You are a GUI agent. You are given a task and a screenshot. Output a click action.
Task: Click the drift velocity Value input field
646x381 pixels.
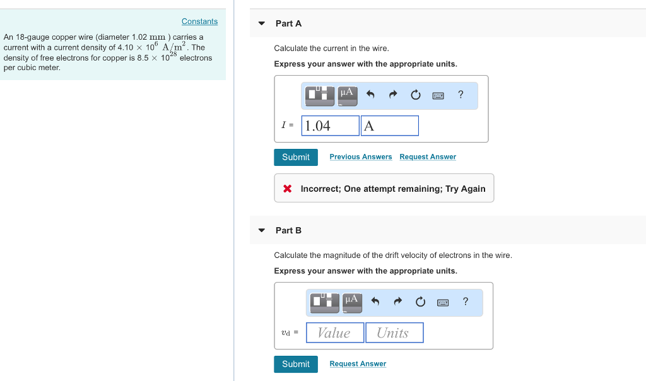coord(335,332)
